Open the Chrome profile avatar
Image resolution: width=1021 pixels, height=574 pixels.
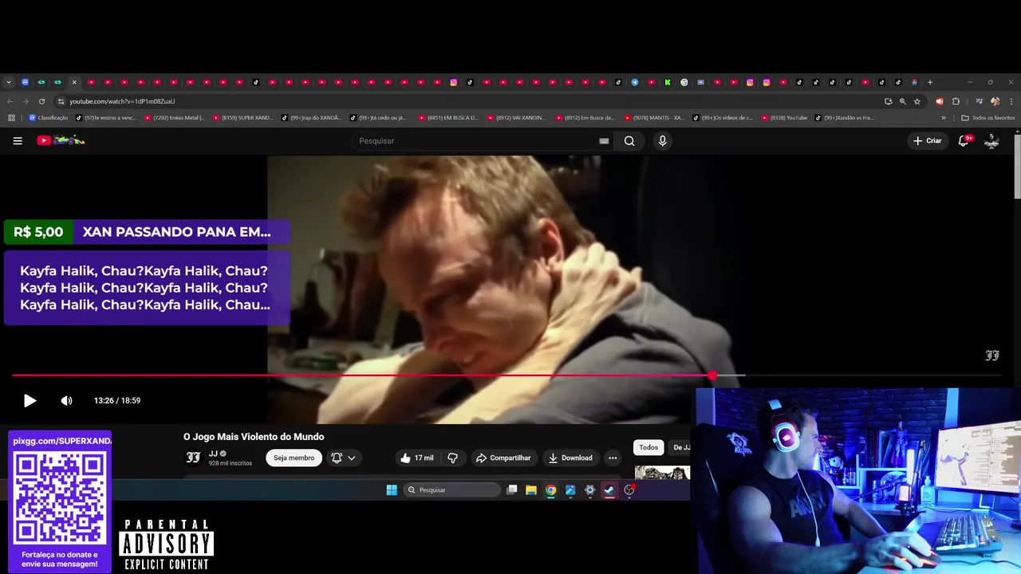[x=995, y=101]
